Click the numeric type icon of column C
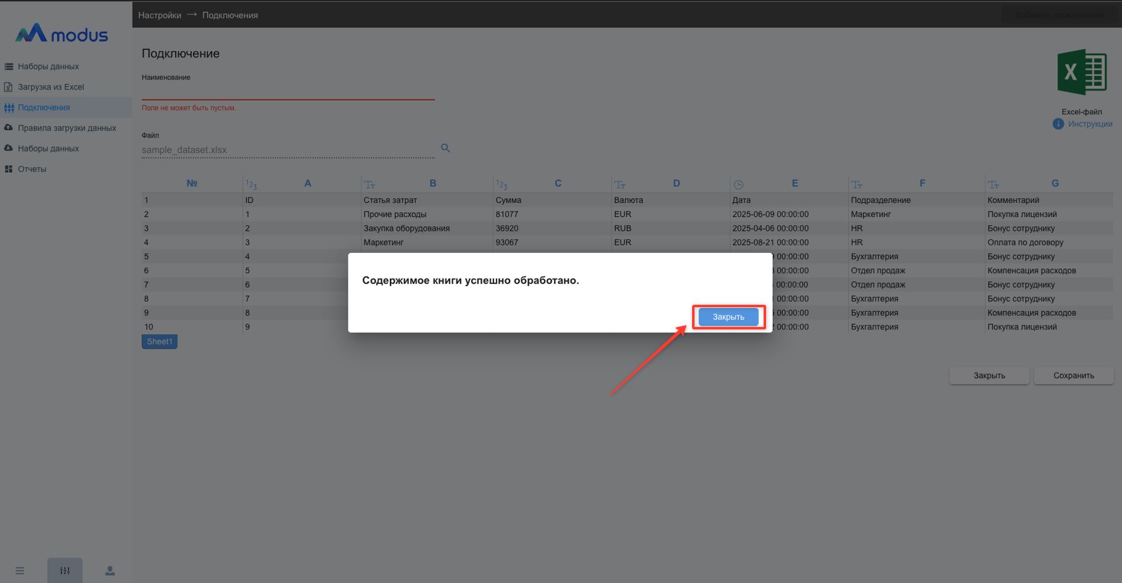 tap(501, 184)
